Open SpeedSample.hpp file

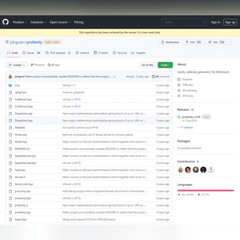(25, 163)
